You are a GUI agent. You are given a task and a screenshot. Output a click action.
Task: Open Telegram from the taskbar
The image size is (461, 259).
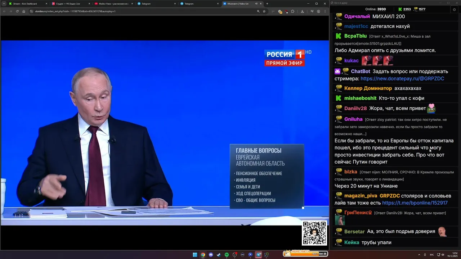click(258, 255)
